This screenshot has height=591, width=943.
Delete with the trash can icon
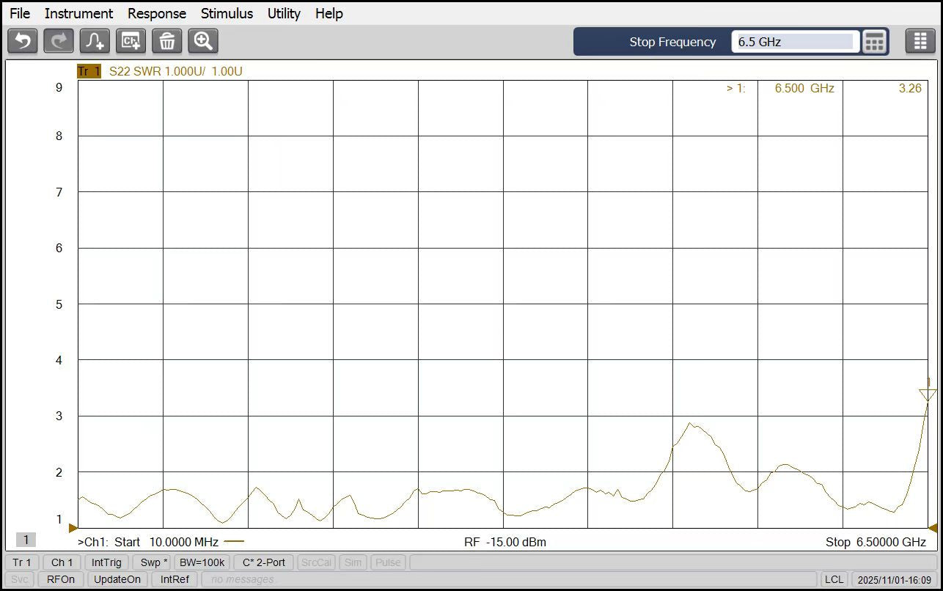click(167, 41)
